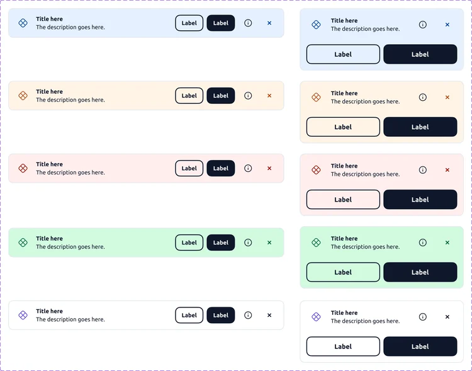472x371 pixels.
Task: Click the large dark Label button in red card
Action: pos(420,200)
